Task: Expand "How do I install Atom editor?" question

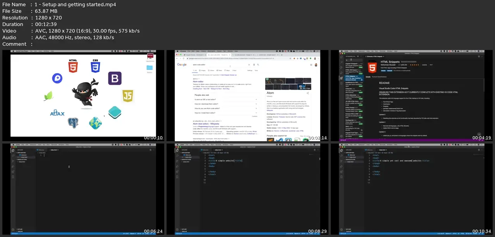Action: point(225,113)
